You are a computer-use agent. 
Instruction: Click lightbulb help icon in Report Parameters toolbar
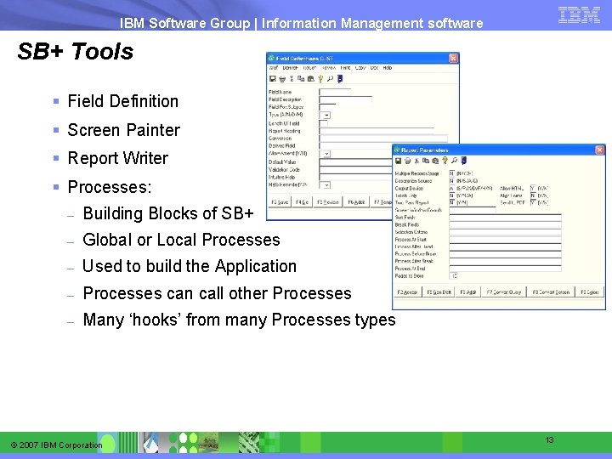445,161
